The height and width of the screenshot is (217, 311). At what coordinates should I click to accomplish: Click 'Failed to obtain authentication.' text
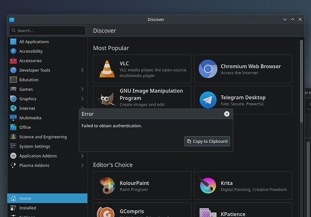coord(112,126)
